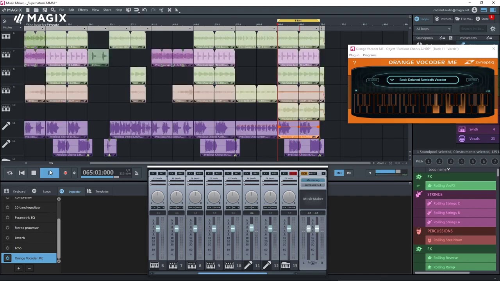Jump back to project start
500x281 pixels.
21,173
